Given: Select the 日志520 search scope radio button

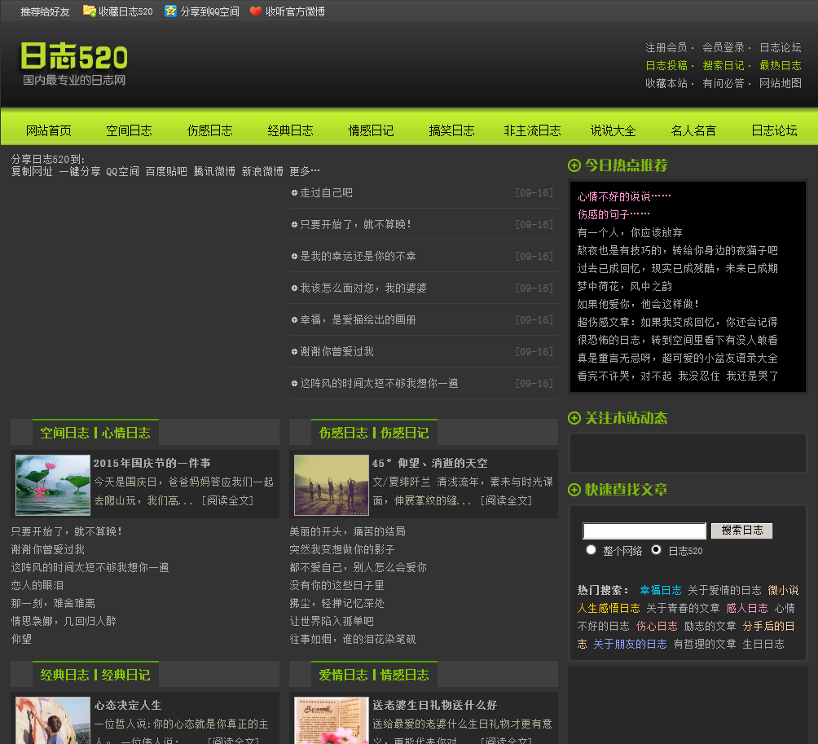Looking at the screenshot, I should (x=657, y=550).
